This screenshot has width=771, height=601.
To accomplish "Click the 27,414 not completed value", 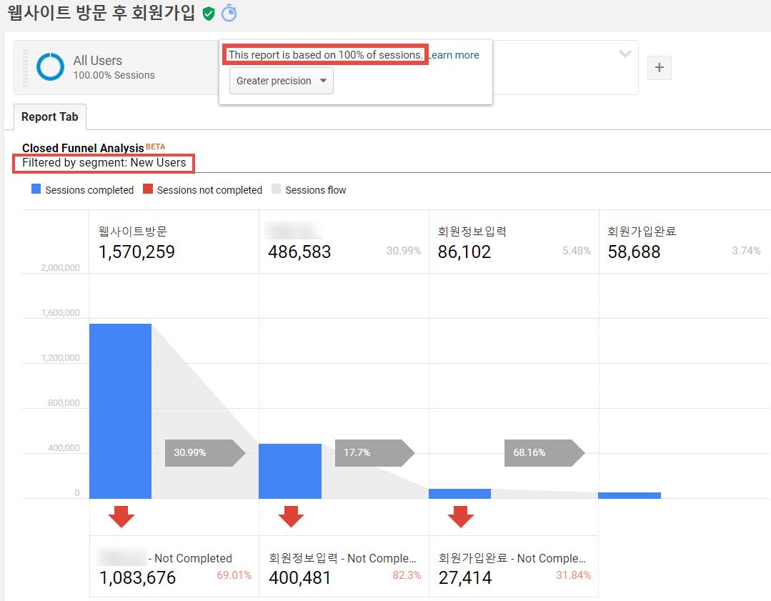I will [x=464, y=578].
